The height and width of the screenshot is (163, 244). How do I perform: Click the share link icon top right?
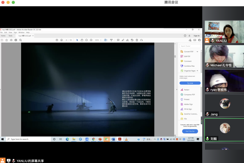click(x=190, y=40)
